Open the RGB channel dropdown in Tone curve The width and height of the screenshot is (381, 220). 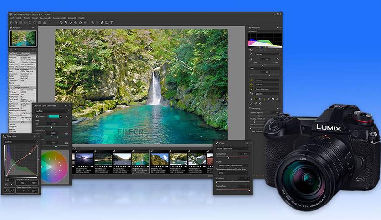[x=9, y=180]
